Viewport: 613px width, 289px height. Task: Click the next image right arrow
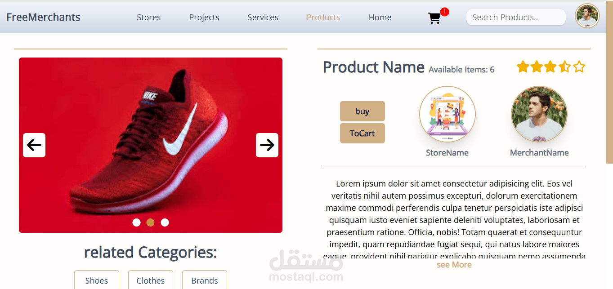(267, 145)
